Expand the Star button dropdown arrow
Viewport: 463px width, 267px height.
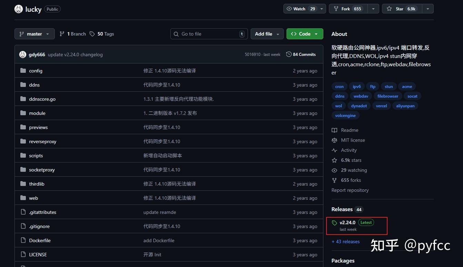427,9
